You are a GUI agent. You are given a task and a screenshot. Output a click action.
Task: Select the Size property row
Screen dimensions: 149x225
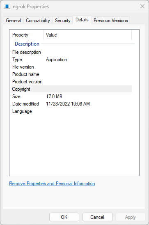click(x=71, y=96)
